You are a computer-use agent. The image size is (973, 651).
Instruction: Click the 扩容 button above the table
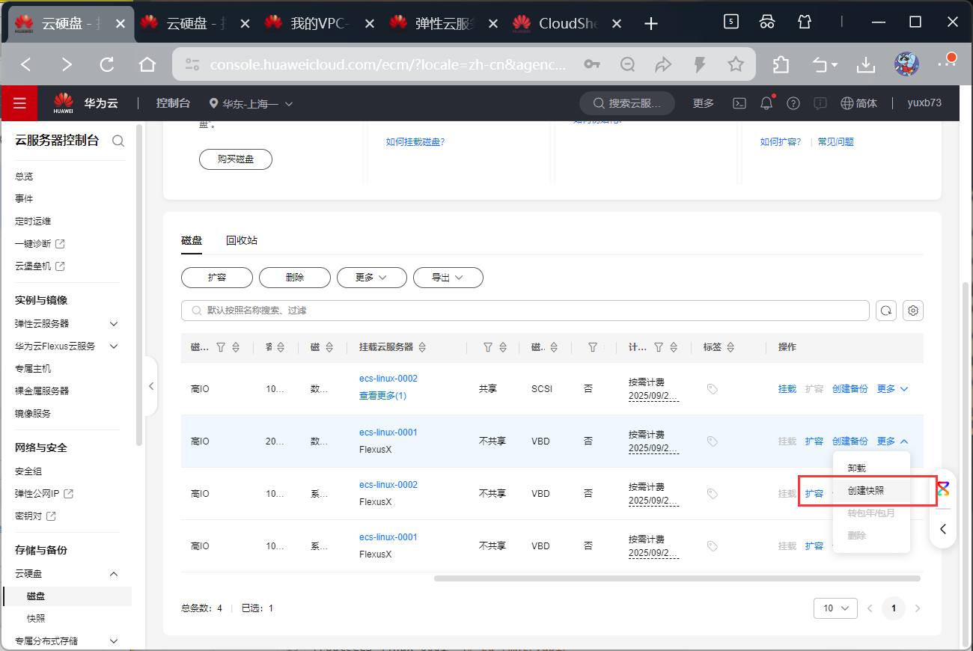tap(217, 278)
